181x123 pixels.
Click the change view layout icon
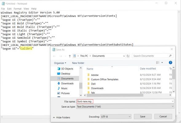tap(158, 62)
